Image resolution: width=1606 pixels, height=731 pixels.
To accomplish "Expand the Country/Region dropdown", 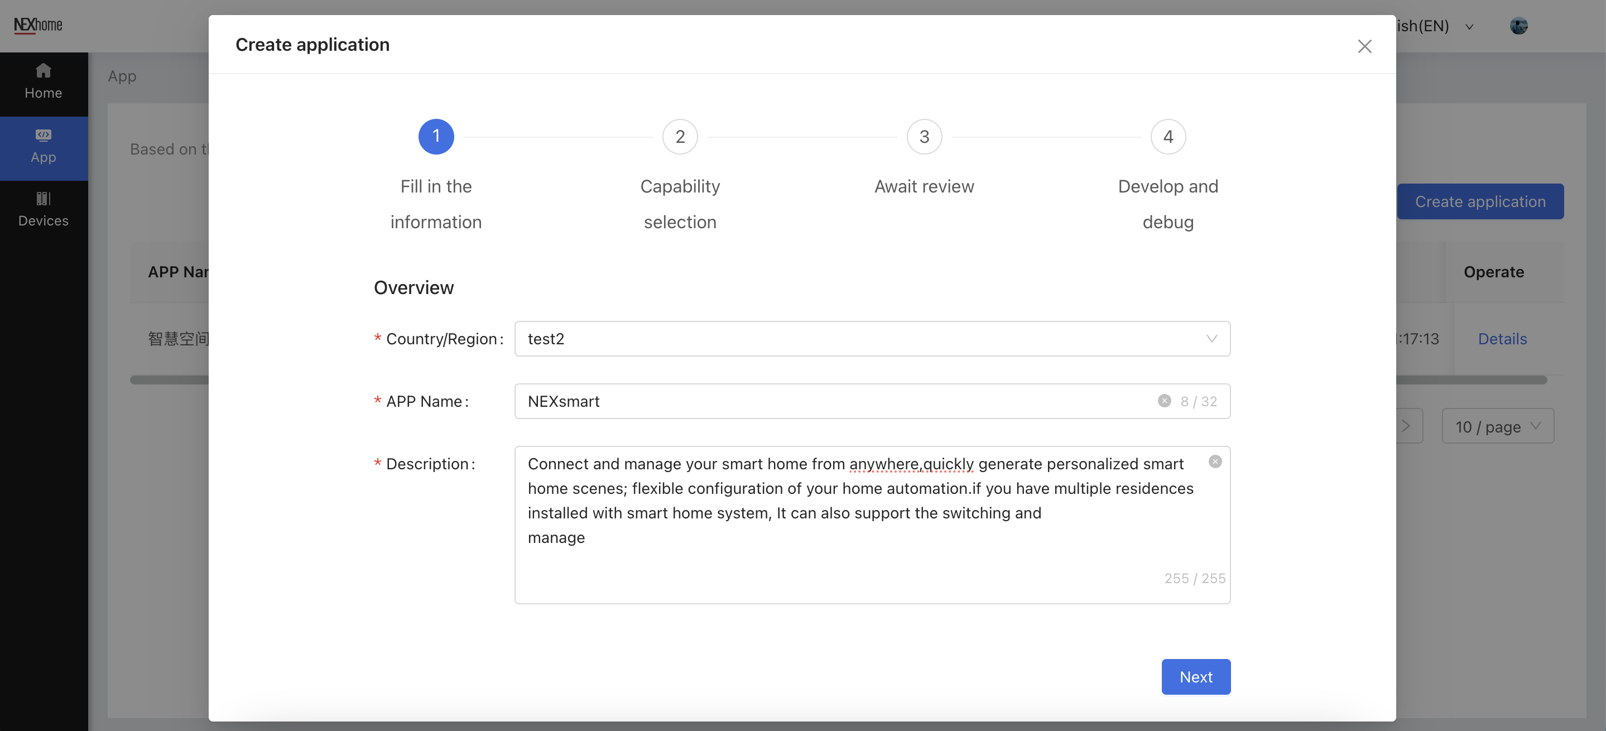I will pos(872,338).
